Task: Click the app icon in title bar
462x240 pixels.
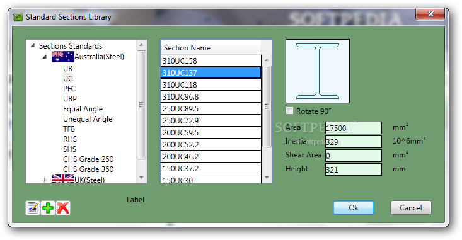Action: point(18,17)
